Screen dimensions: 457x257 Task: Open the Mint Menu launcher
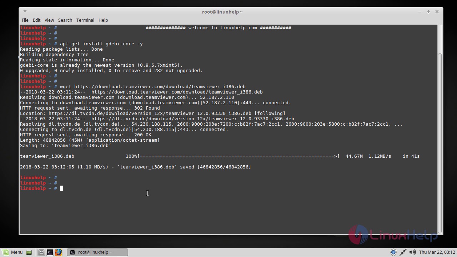coord(12,252)
